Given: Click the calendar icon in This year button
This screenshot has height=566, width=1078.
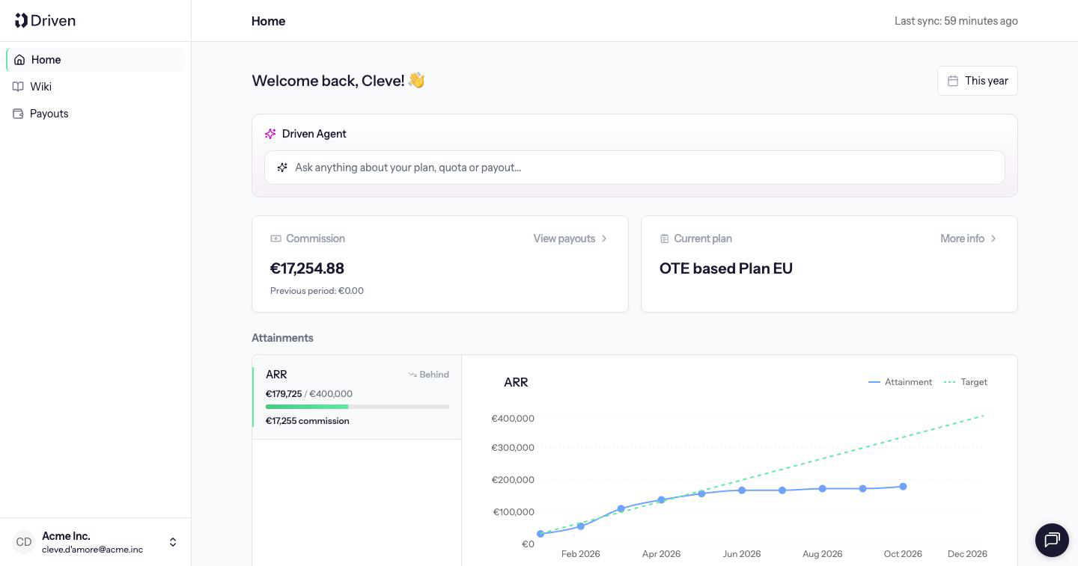Looking at the screenshot, I should point(953,81).
